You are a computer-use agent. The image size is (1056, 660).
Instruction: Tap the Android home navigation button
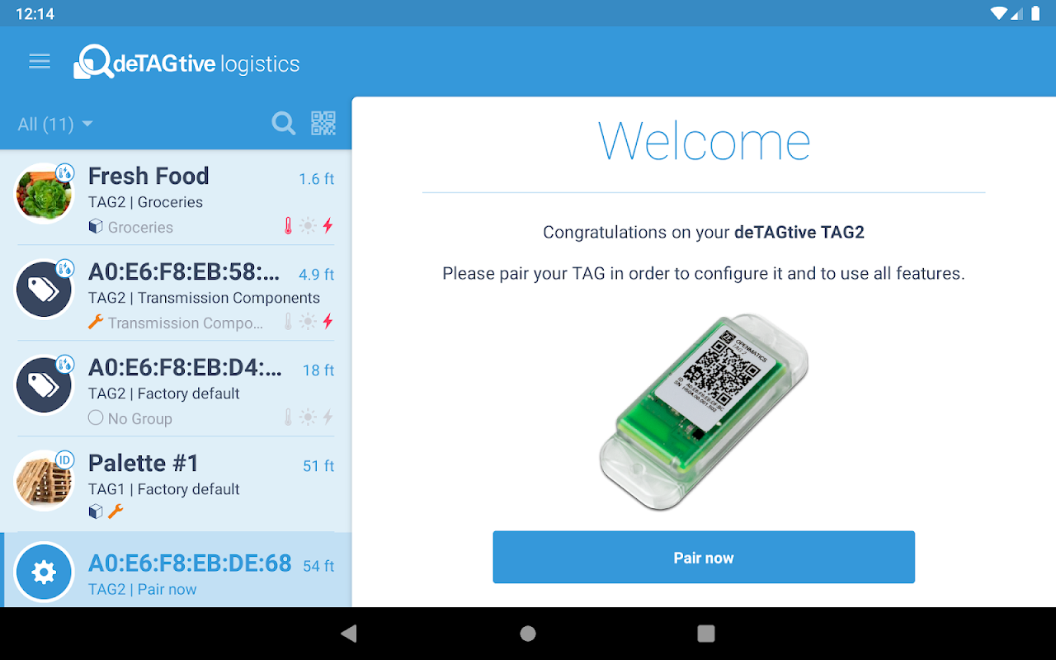tap(528, 634)
